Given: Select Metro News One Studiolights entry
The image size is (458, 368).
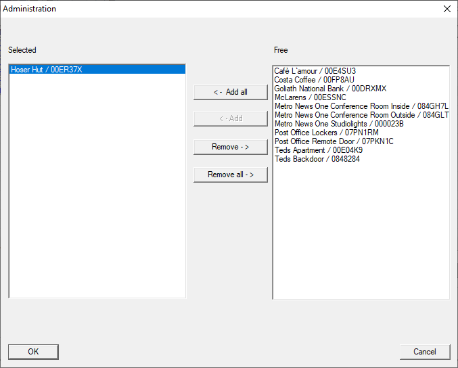Looking at the screenshot, I should click(338, 124).
